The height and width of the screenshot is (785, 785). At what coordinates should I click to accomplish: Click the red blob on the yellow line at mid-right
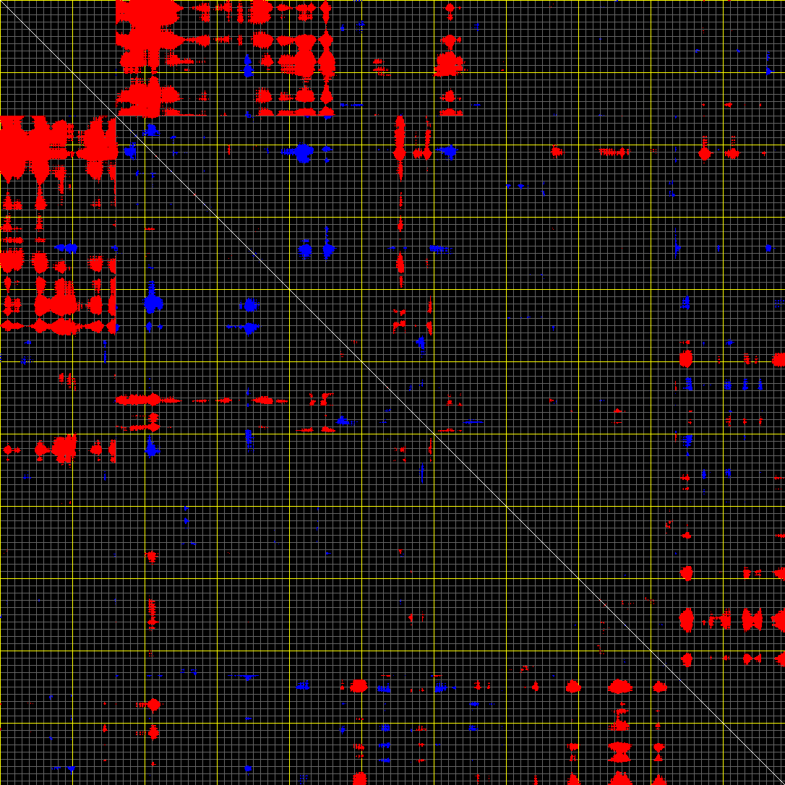tap(686, 358)
